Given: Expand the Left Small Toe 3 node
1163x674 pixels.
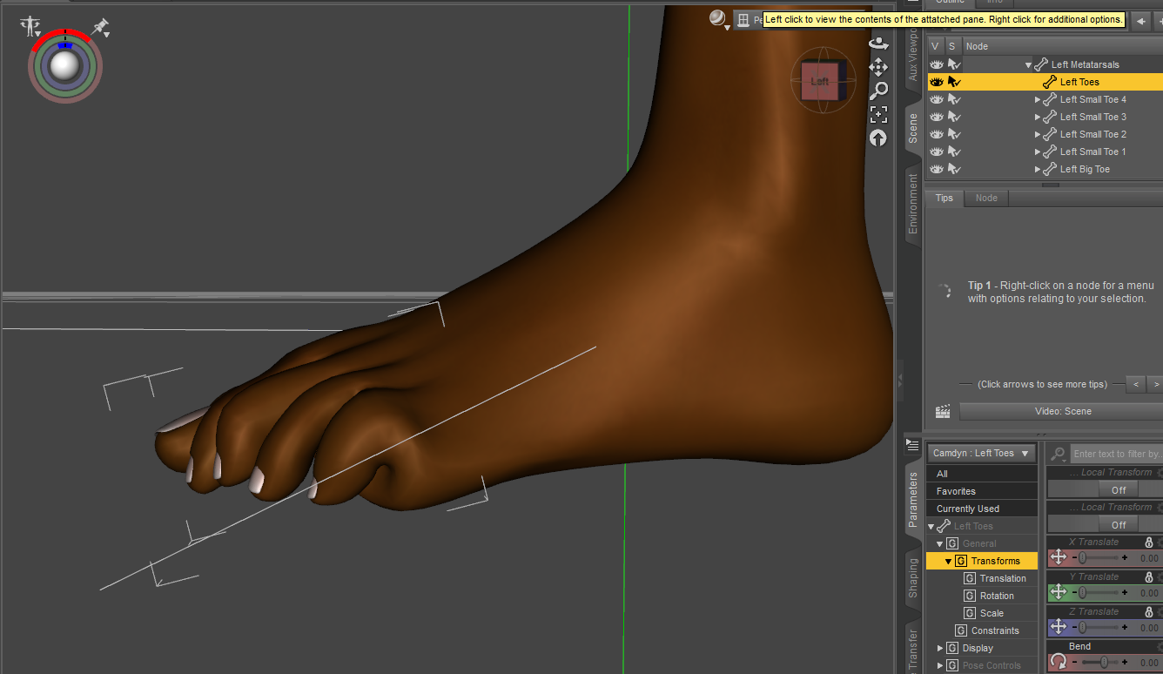Looking at the screenshot, I should pos(1038,117).
